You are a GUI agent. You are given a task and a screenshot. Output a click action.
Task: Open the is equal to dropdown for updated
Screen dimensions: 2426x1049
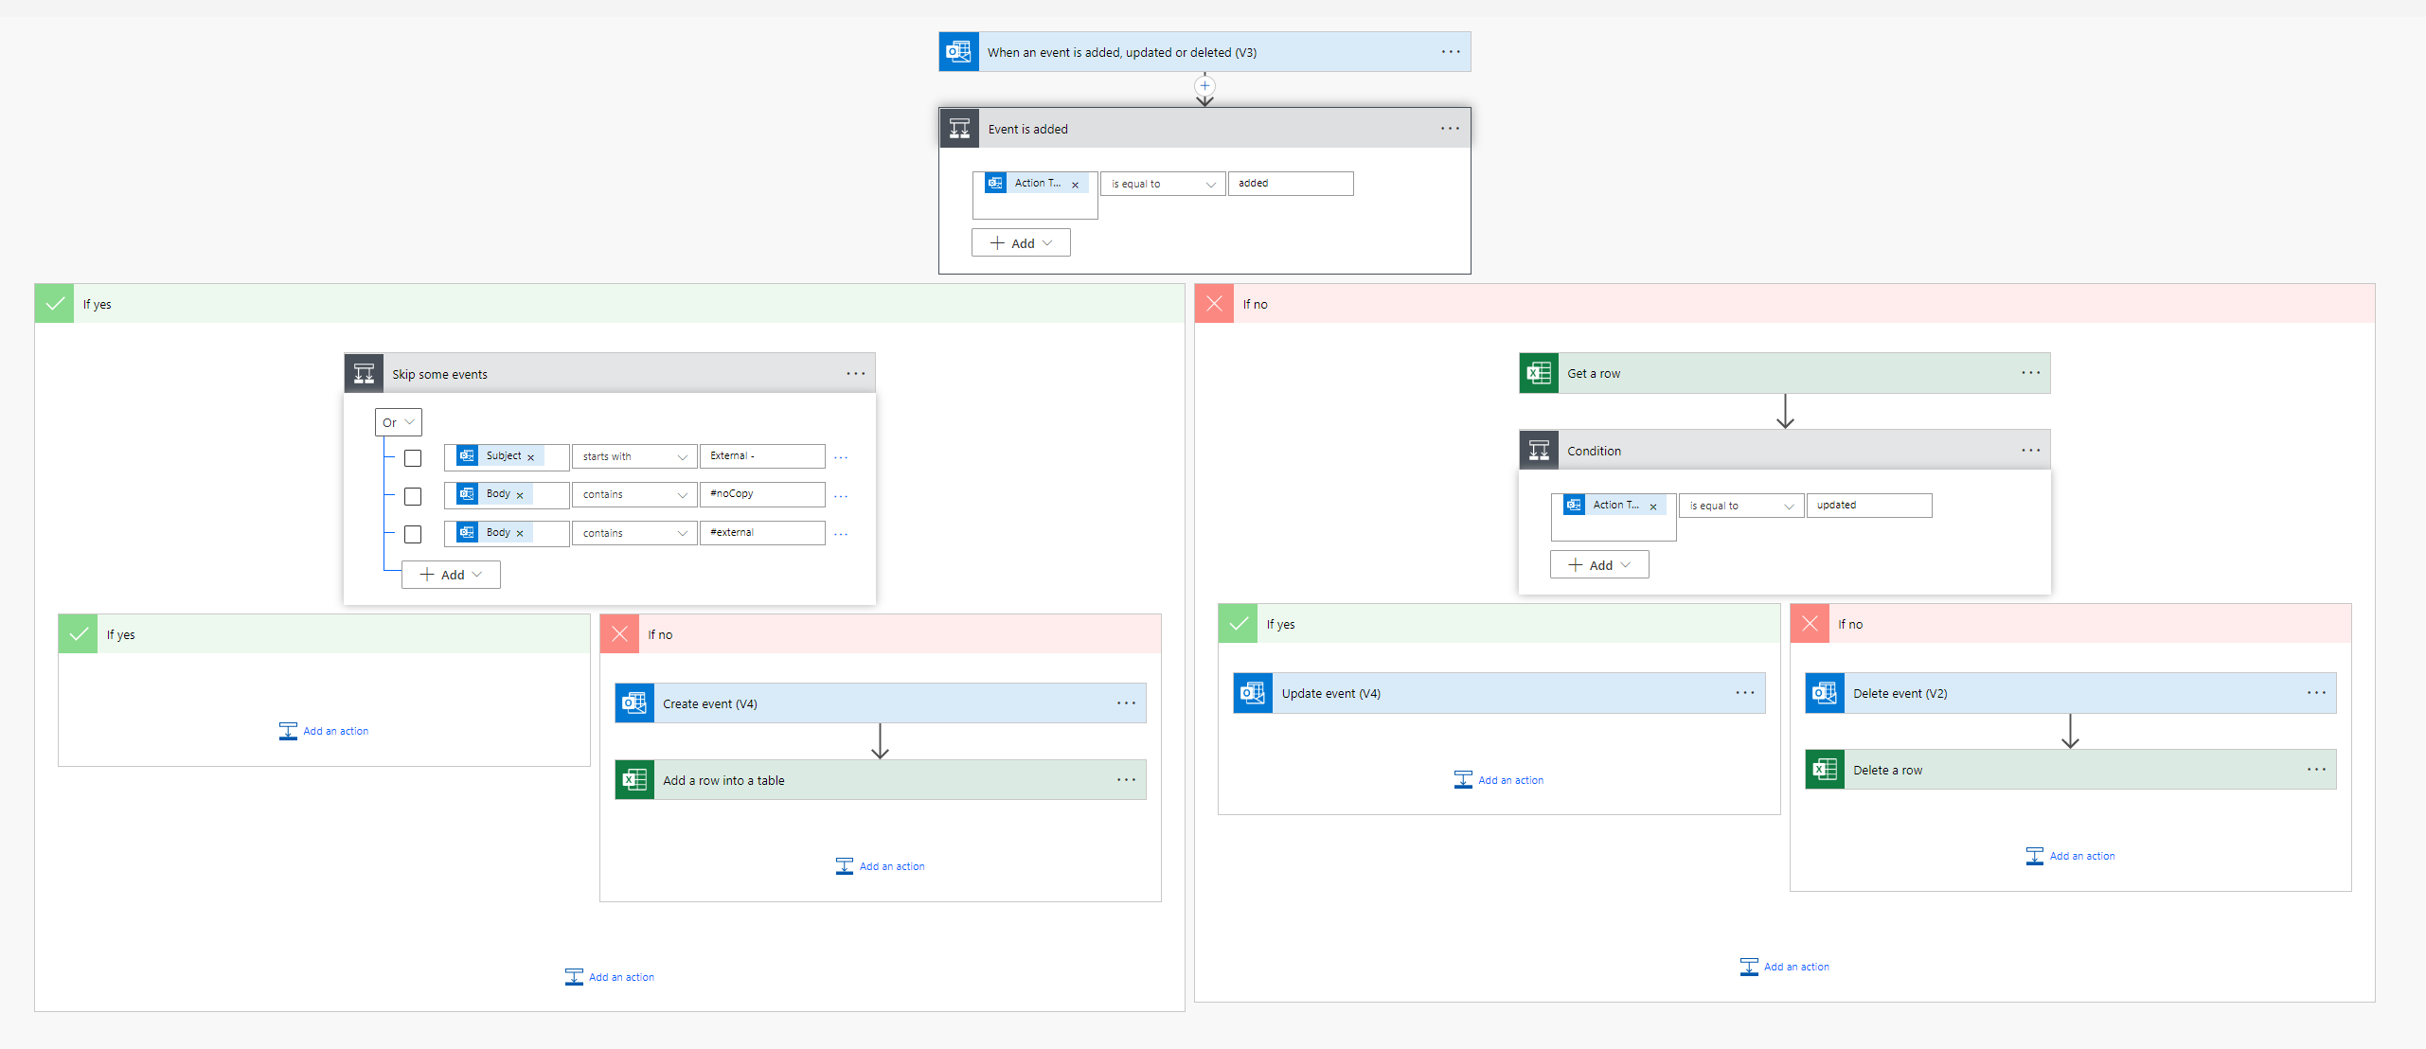click(1740, 506)
